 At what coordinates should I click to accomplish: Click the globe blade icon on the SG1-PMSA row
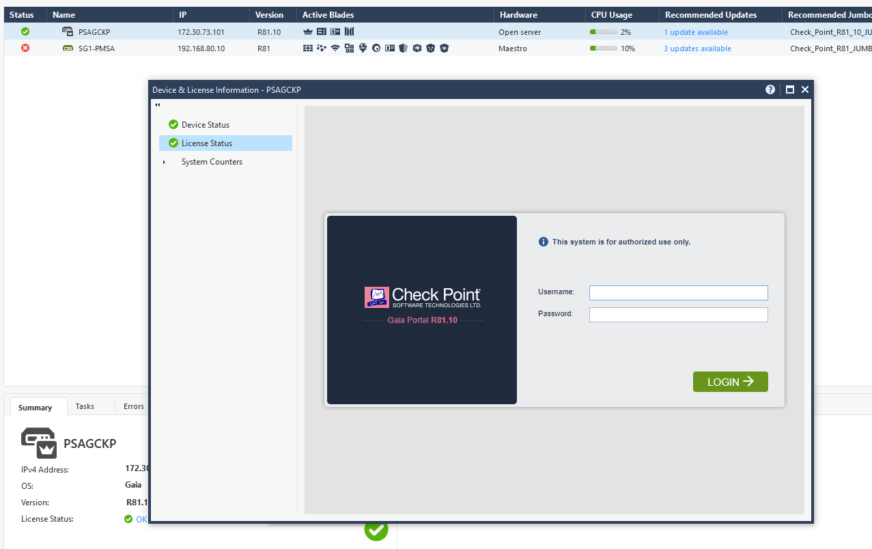(x=363, y=48)
